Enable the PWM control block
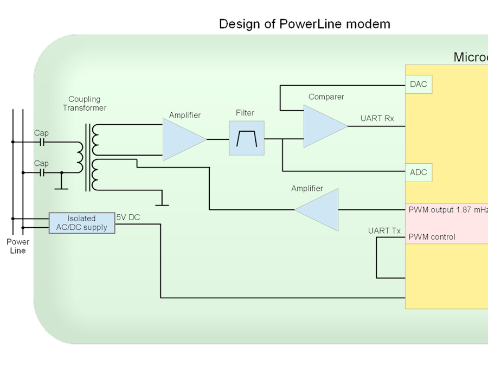 [434, 237]
